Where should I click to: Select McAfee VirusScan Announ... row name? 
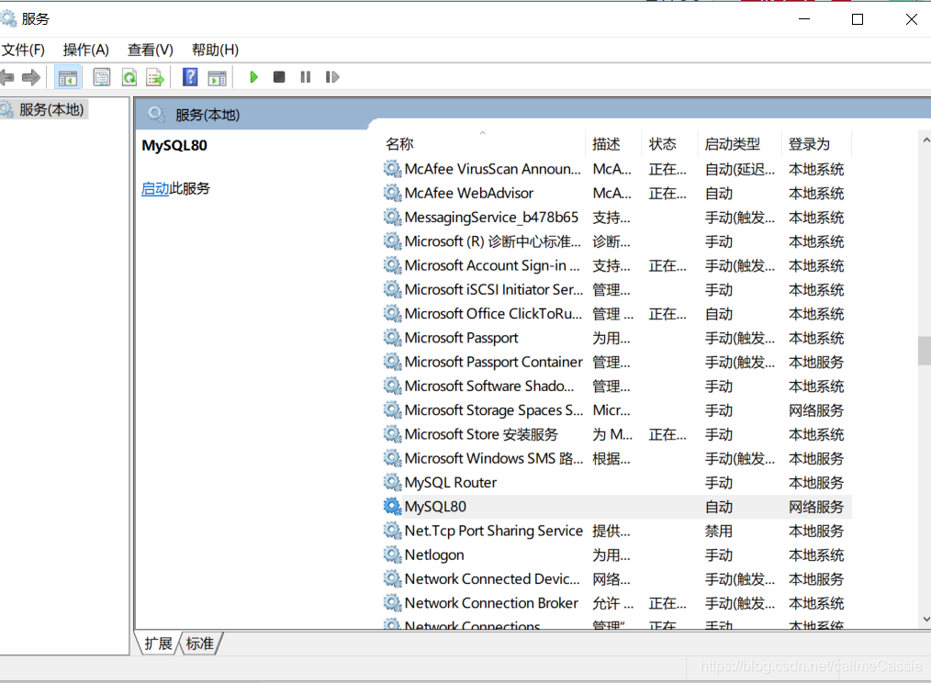point(493,169)
